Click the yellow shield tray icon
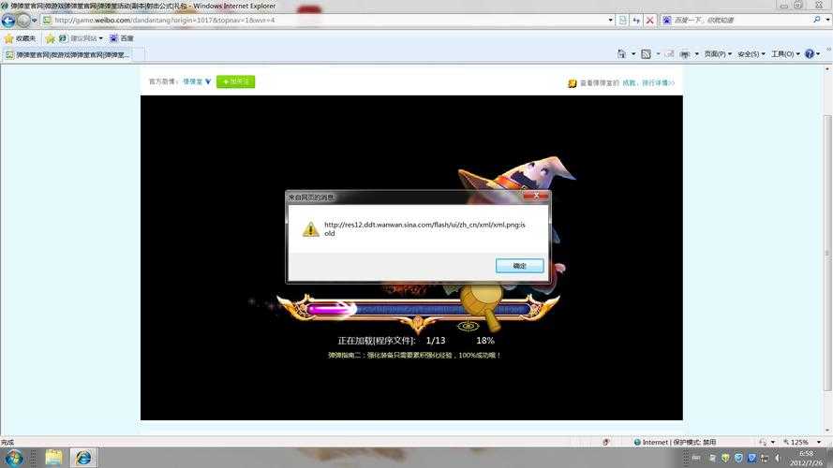This screenshot has height=468, width=833. [x=725, y=458]
